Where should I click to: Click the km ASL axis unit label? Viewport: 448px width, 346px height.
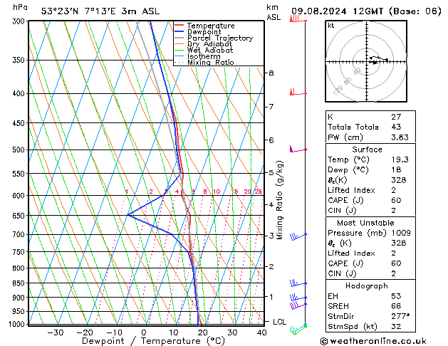pyautogui.click(x=274, y=12)
